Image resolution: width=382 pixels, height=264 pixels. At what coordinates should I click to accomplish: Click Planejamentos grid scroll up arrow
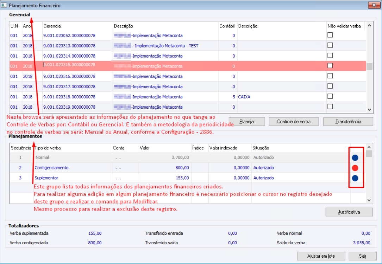[x=369, y=147]
